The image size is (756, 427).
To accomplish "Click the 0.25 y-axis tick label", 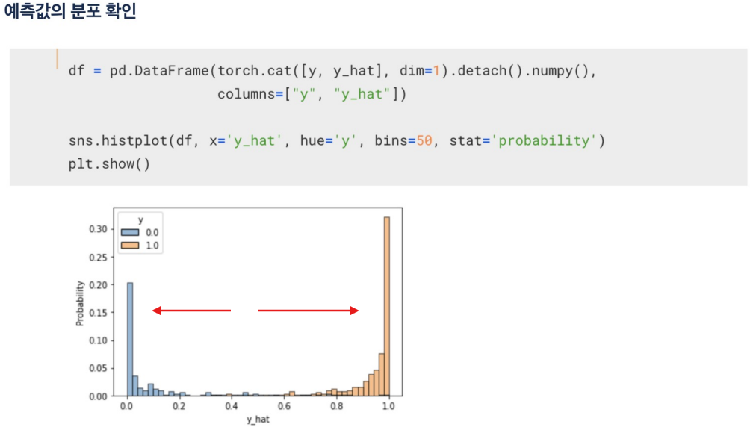I will click(98, 258).
